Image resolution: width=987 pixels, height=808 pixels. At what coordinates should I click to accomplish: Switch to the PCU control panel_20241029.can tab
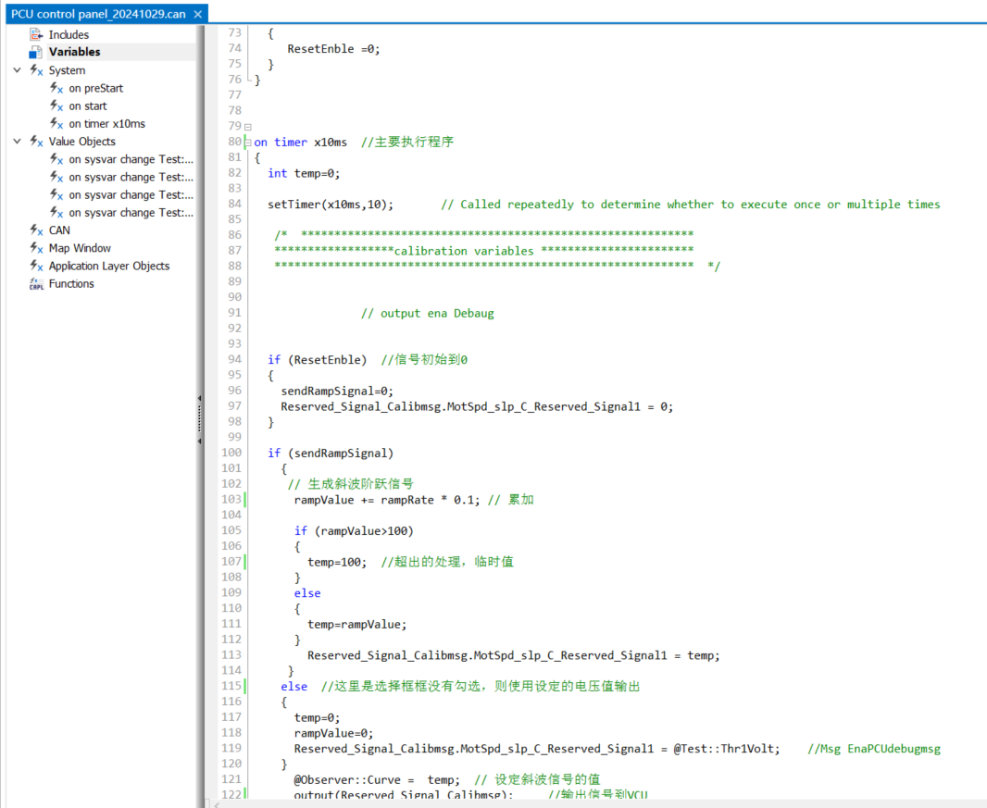pos(97,14)
